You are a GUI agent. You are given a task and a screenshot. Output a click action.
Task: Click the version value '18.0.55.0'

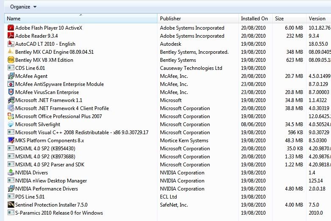tap(318, 44)
